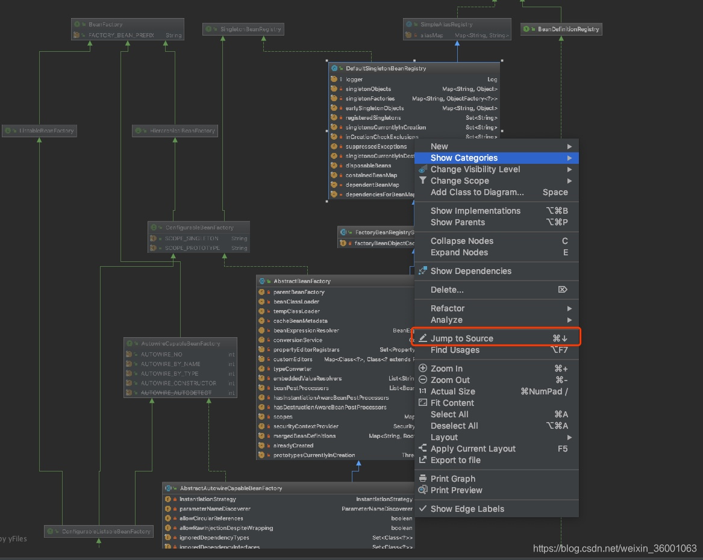
Task: Click the beanPostProcessors field row
Action: click(x=336, y=388)
